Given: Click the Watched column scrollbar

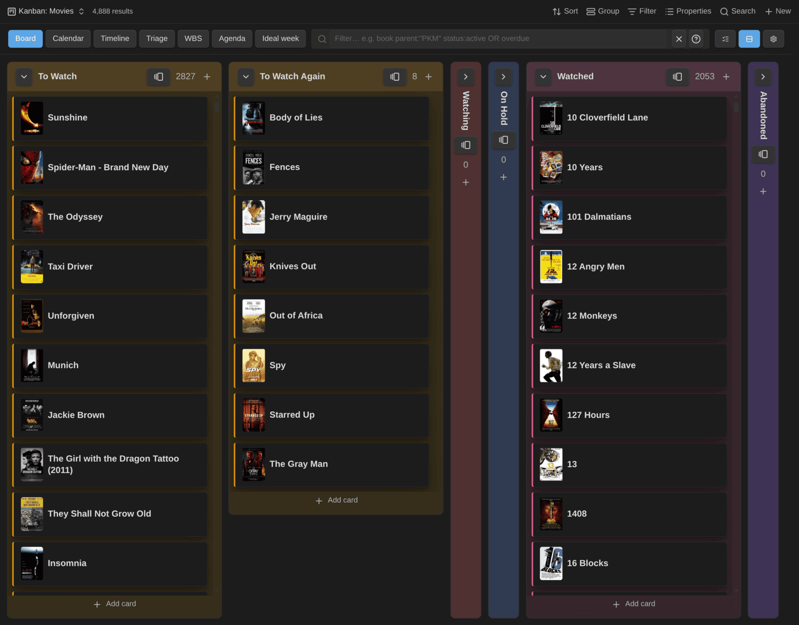Looking at the screenshot, I should click(x=736, y=107).
